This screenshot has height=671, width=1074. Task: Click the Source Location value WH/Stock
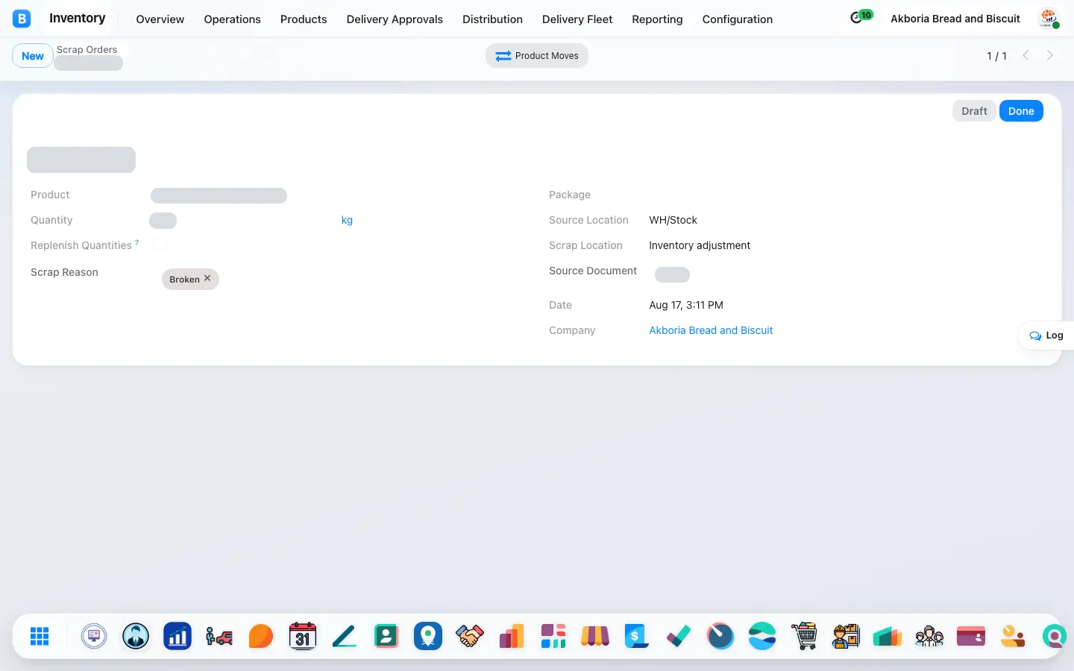coord(673,220)
